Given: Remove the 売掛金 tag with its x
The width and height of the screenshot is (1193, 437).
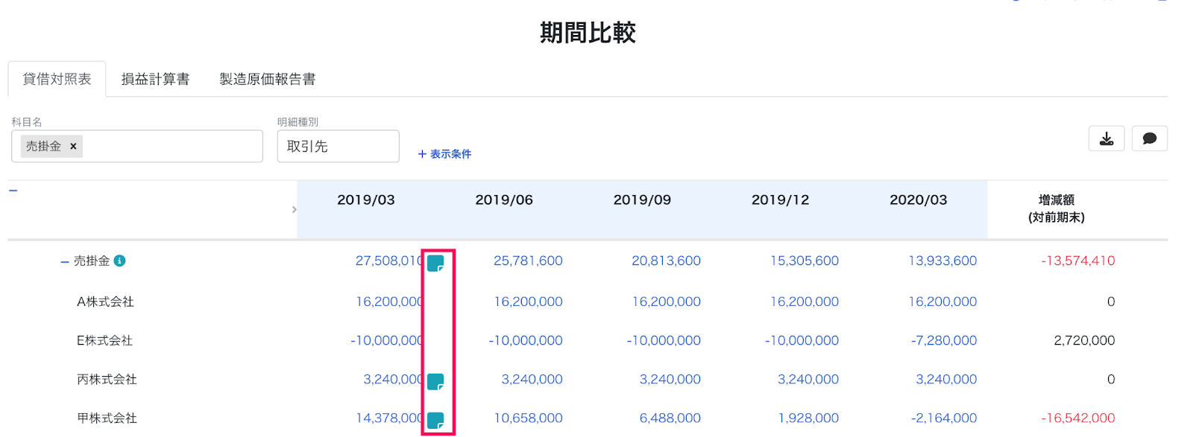Looking at the screenshot, I should pyautogui.click(x=73, y=147).
